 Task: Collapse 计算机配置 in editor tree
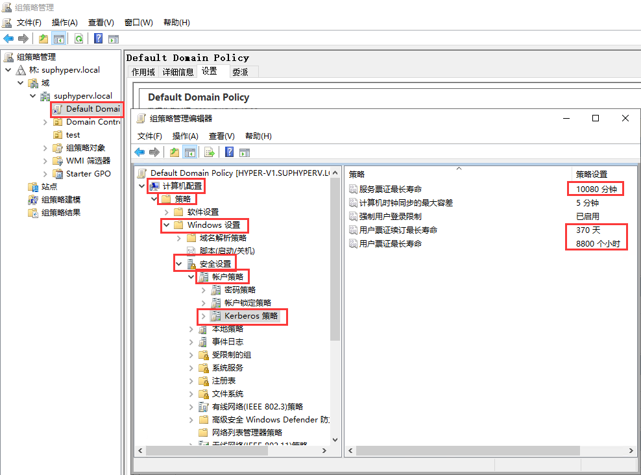click(x=142, y=186)
